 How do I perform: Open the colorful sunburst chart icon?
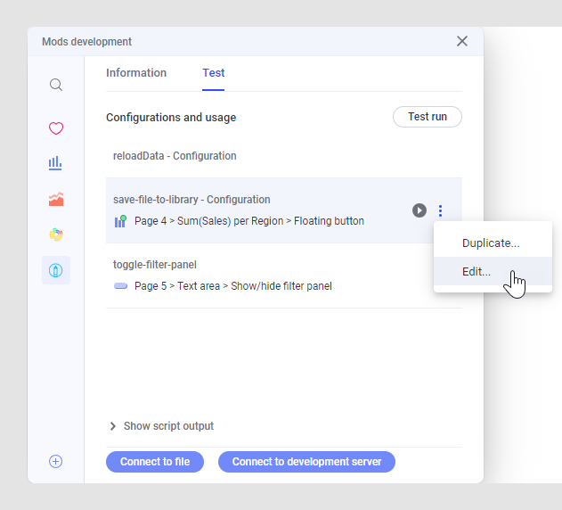point(56,234)
